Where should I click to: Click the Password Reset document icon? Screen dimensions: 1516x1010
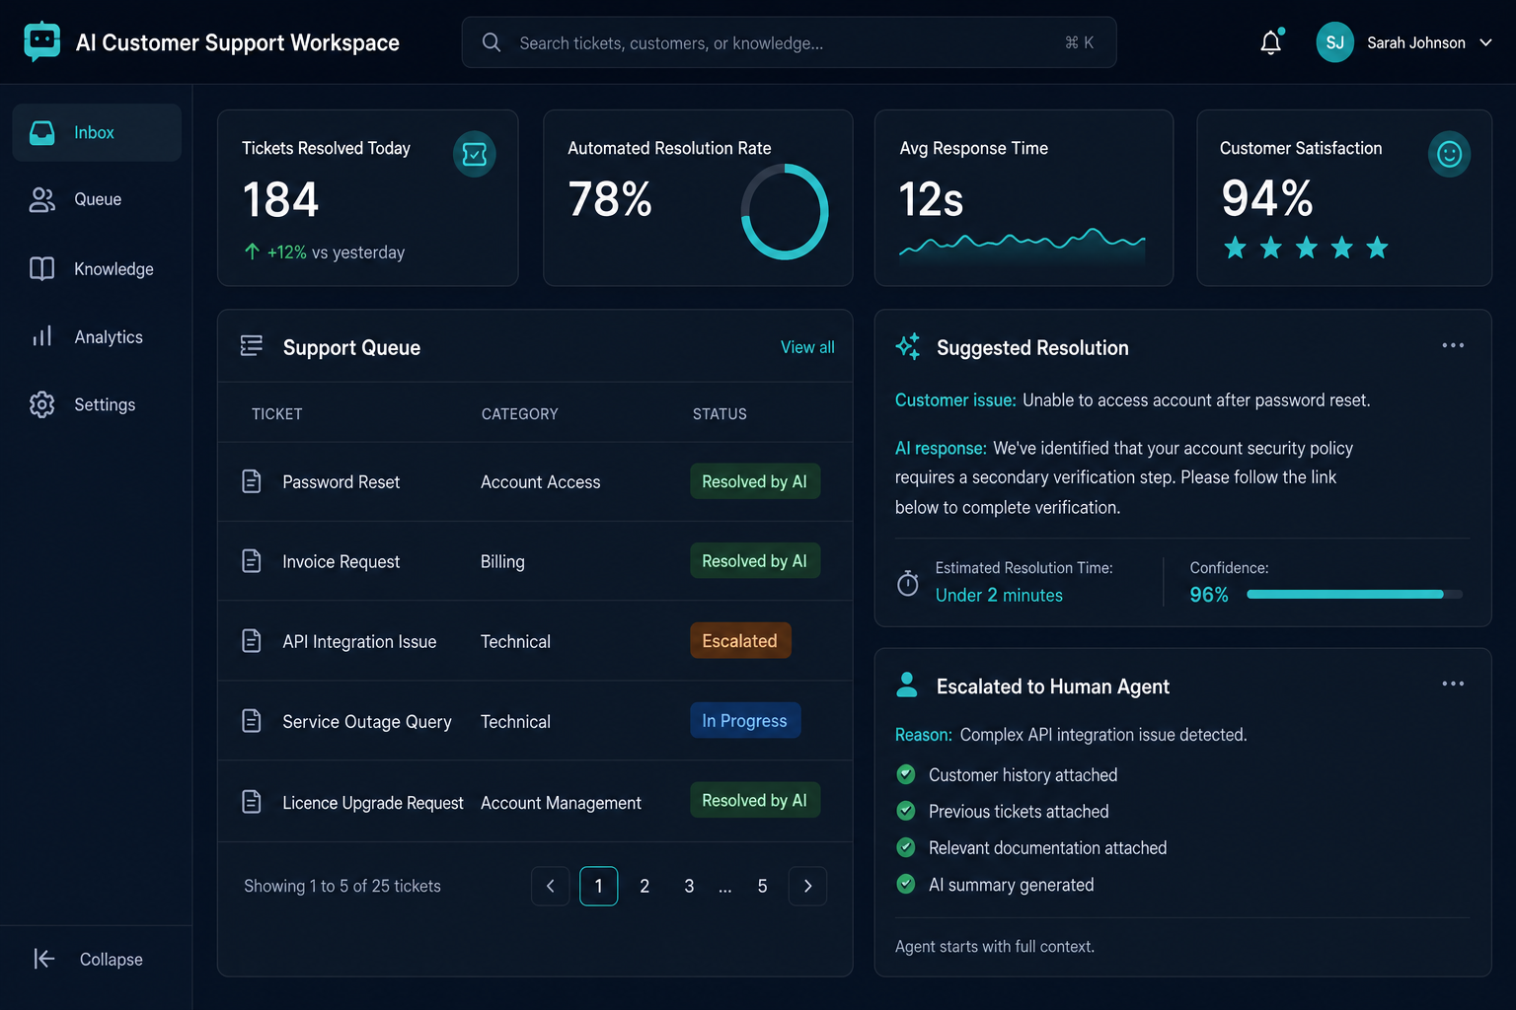[252, 481]
